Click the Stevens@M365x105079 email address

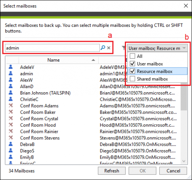[138, 138]
